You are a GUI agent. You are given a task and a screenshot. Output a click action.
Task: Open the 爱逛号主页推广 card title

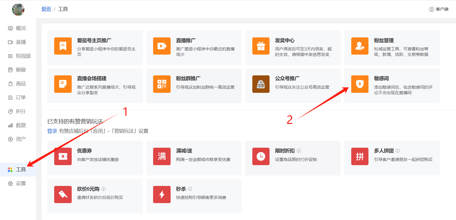tap(94, 40)
